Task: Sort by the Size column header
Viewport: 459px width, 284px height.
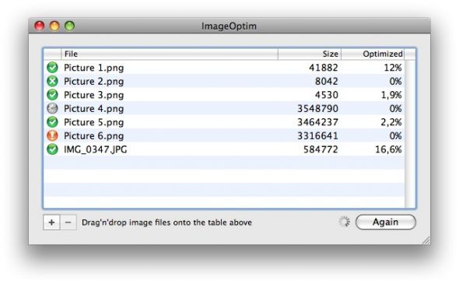Action: click(x=310, y=54)
